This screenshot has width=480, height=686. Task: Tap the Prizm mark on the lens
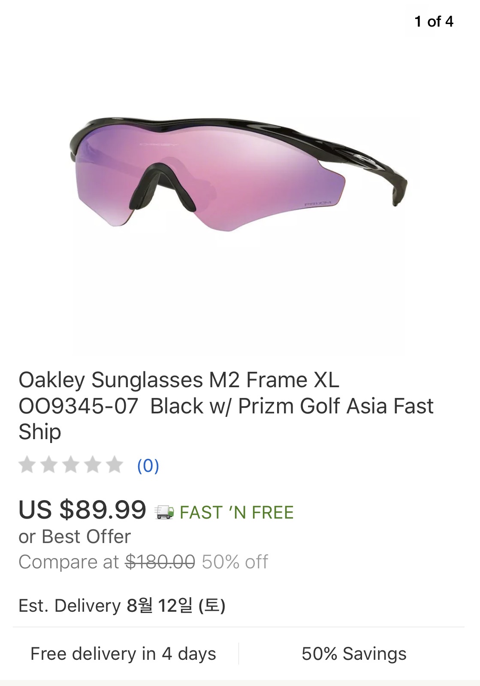coord(317,203)
